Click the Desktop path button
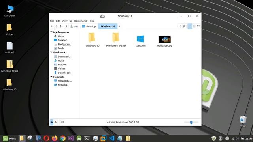253x142 pixels. click(x=89, y=26)
